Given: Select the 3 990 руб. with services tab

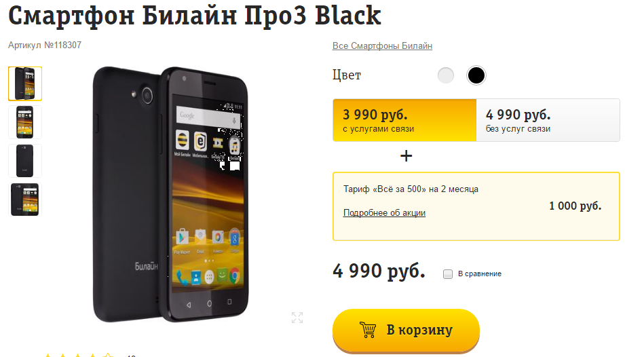Looking at the screenshot, I should [404, 120].
